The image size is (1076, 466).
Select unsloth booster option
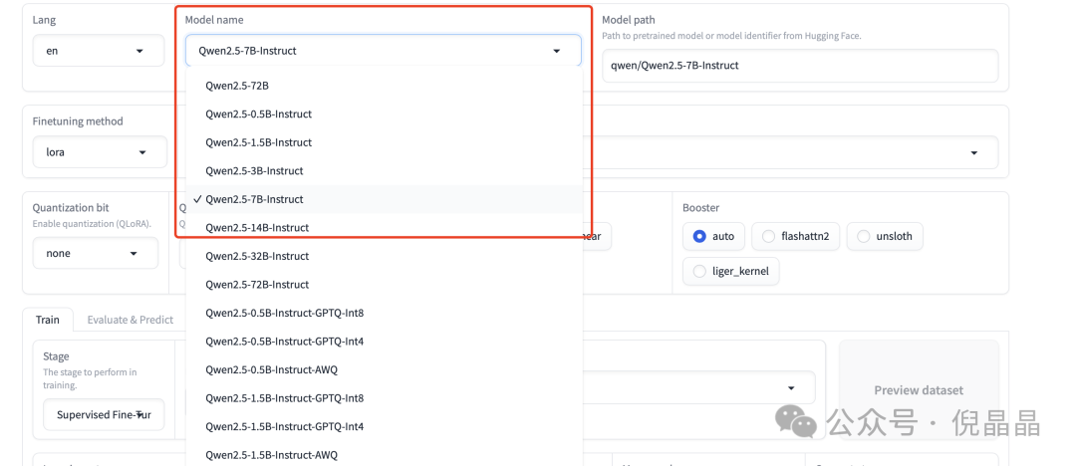click(885, 236)
